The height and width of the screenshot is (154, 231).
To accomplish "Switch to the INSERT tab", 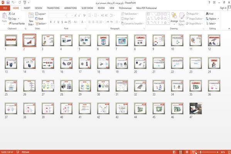I will 27,8.
